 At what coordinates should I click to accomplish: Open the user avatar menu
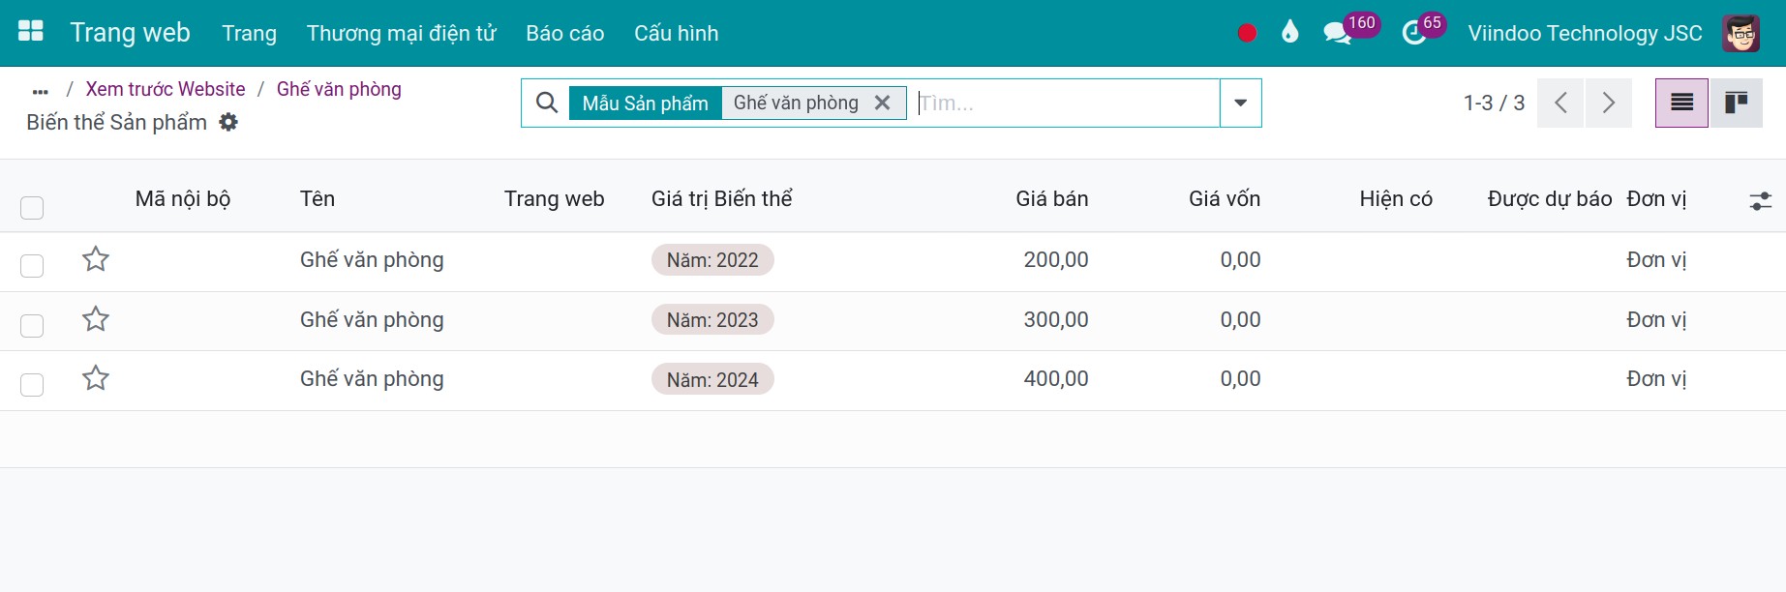click(1741, 33)
